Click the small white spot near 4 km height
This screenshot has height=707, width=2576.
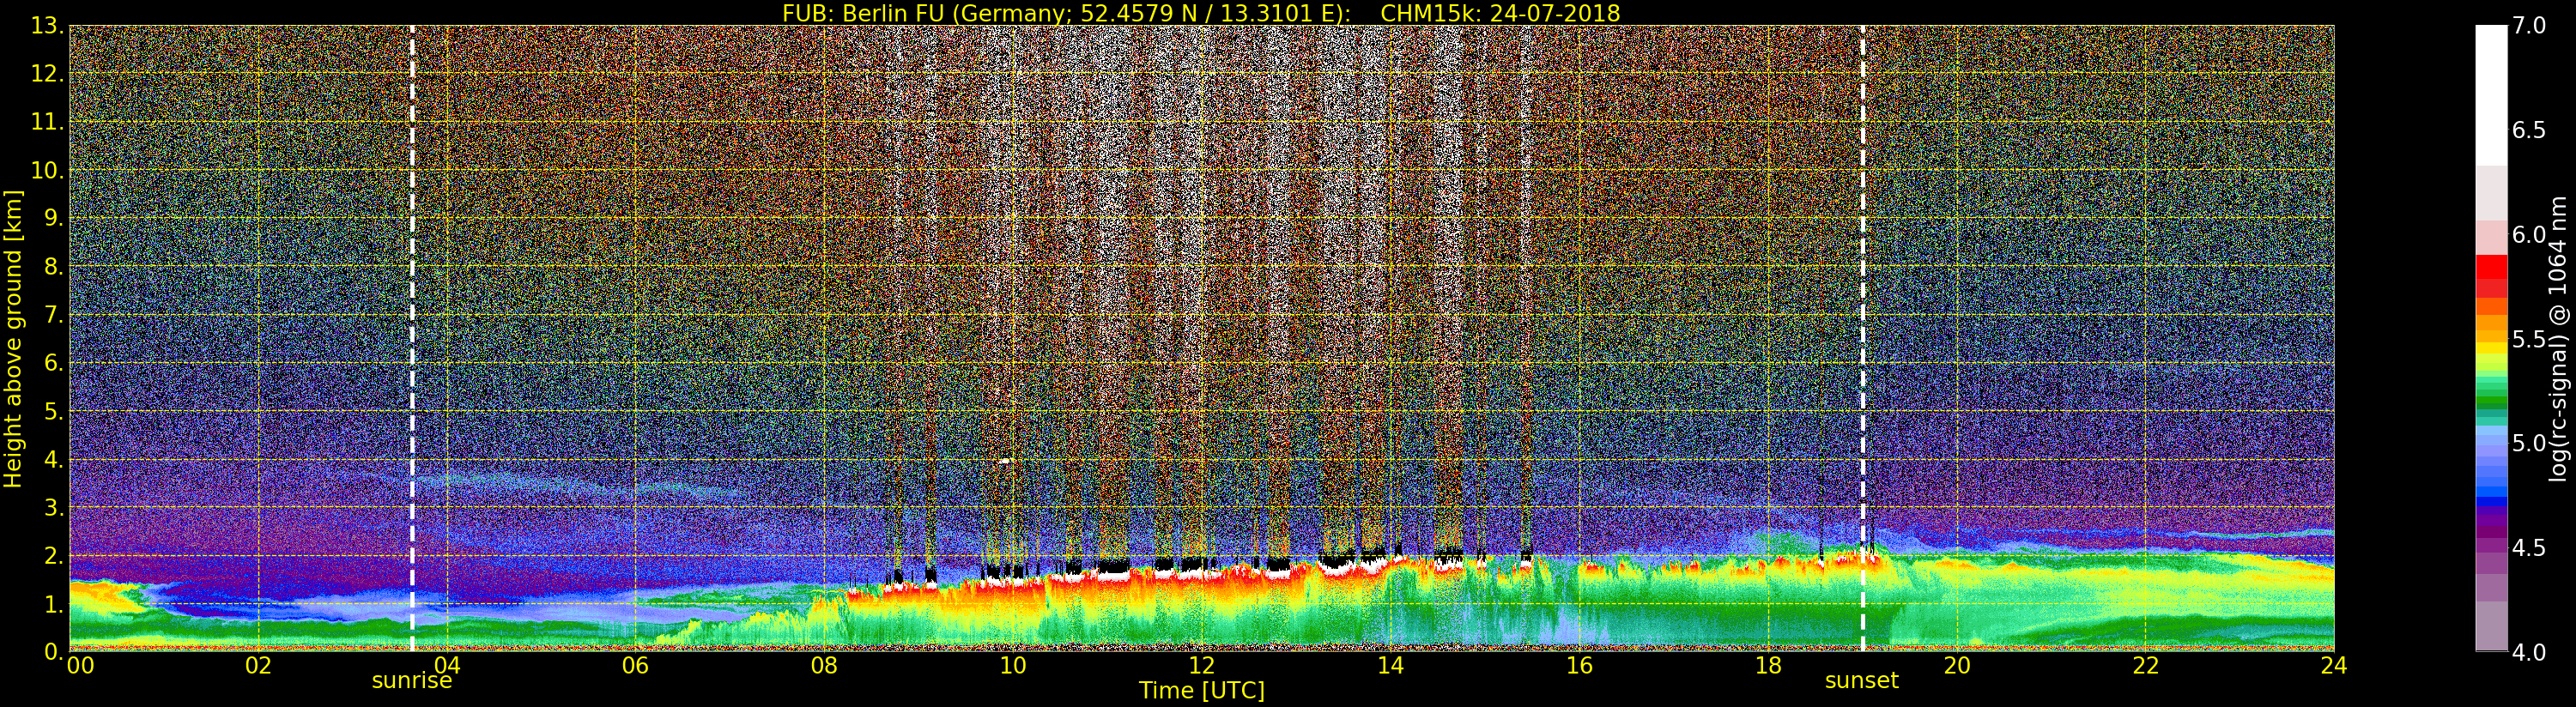(x=1003, y=461)
